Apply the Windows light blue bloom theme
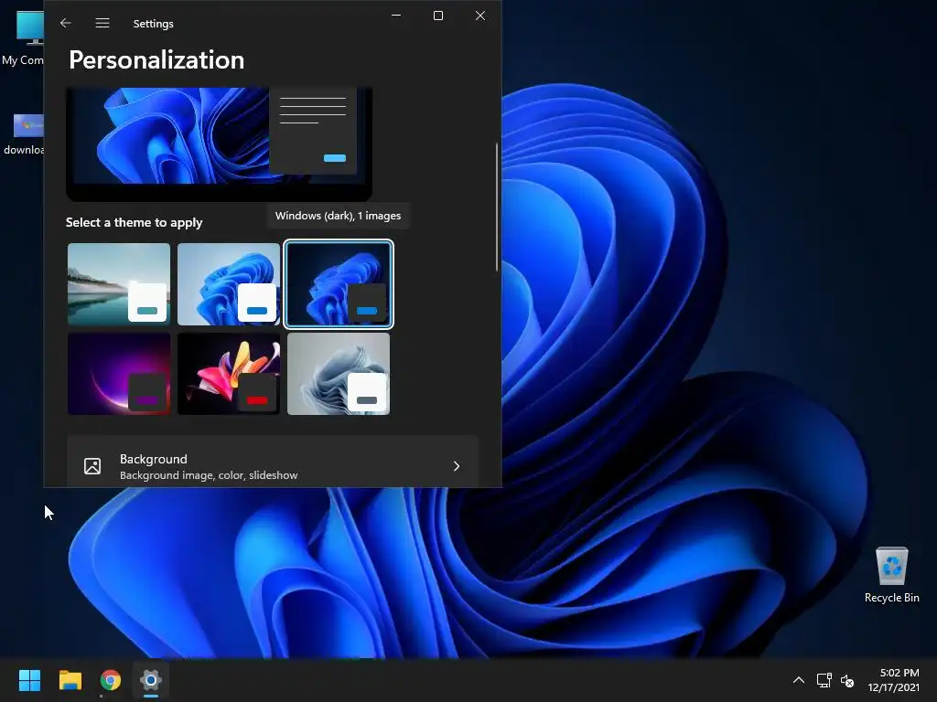The image size is (937, 702). pos(229,284)
